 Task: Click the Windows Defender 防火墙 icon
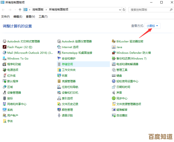pyautogui.click(x=114, y=53)
